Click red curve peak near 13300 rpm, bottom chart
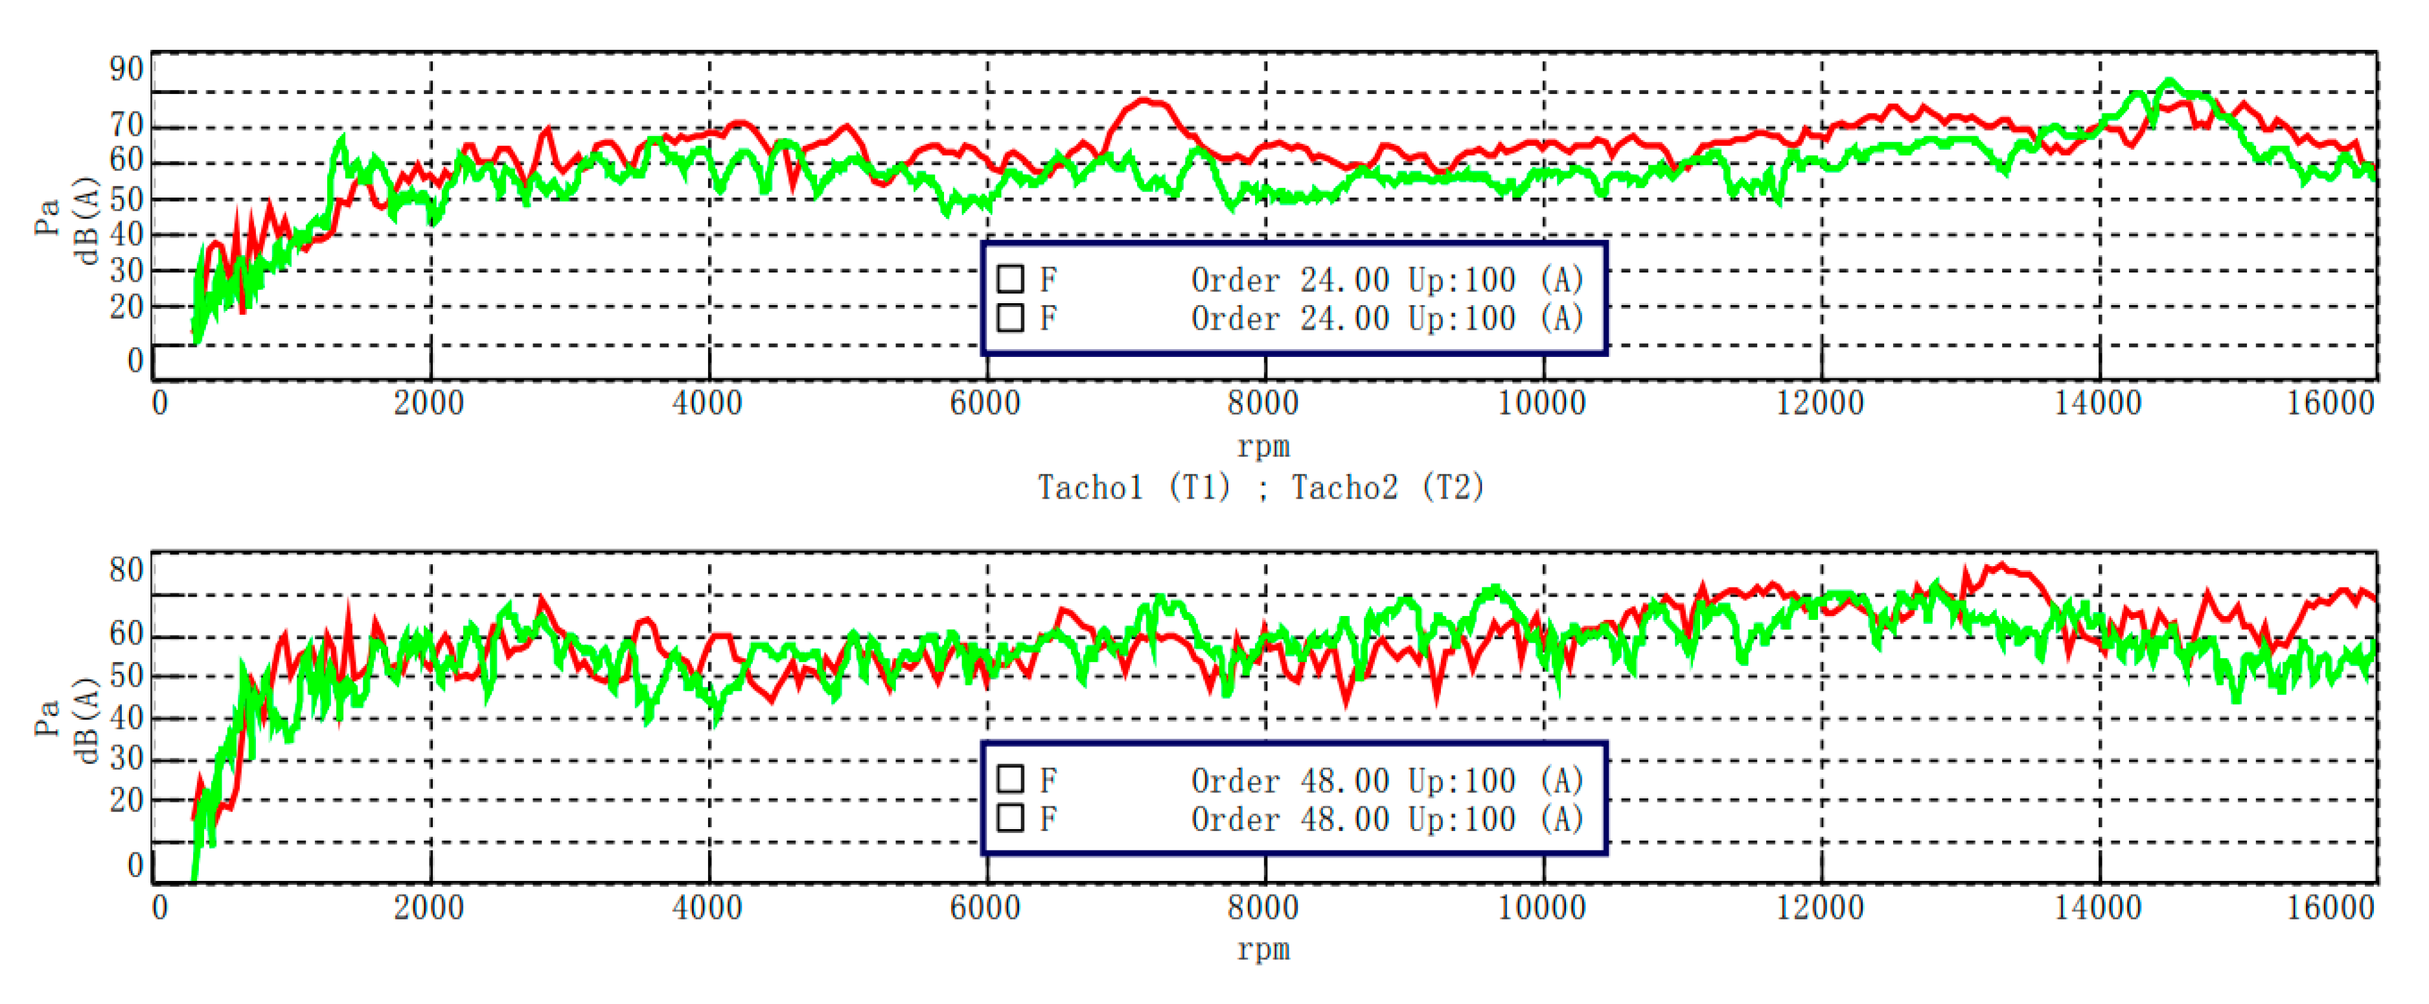 pos(2001,565)
